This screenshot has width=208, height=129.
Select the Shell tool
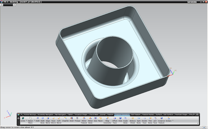click(71, 119)
